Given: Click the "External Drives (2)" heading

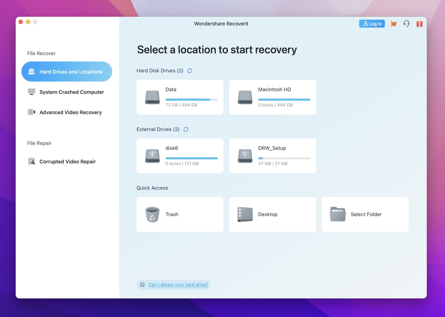Looking at the screenshot, I should 158,129.
